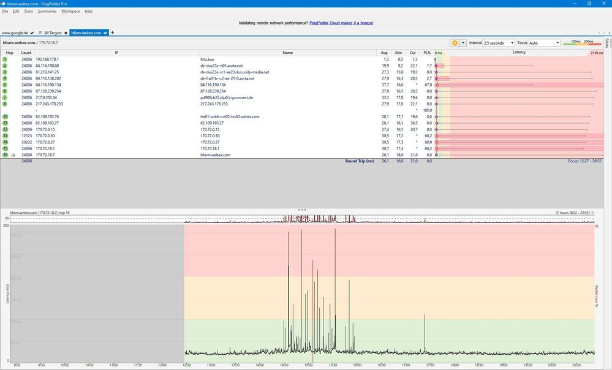Open the Summaries menu

(x=47, y=11)
